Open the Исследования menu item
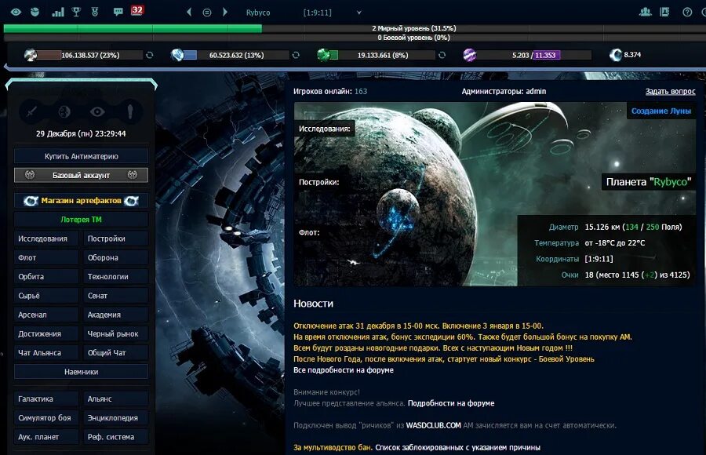The image size is (706, 455). click(x=46, y=238)
